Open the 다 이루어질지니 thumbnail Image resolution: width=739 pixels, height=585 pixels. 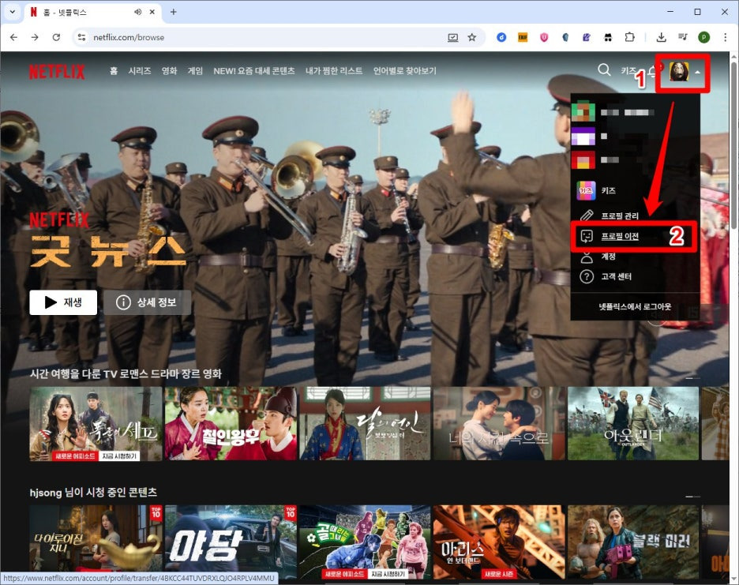tap(96, 542)
